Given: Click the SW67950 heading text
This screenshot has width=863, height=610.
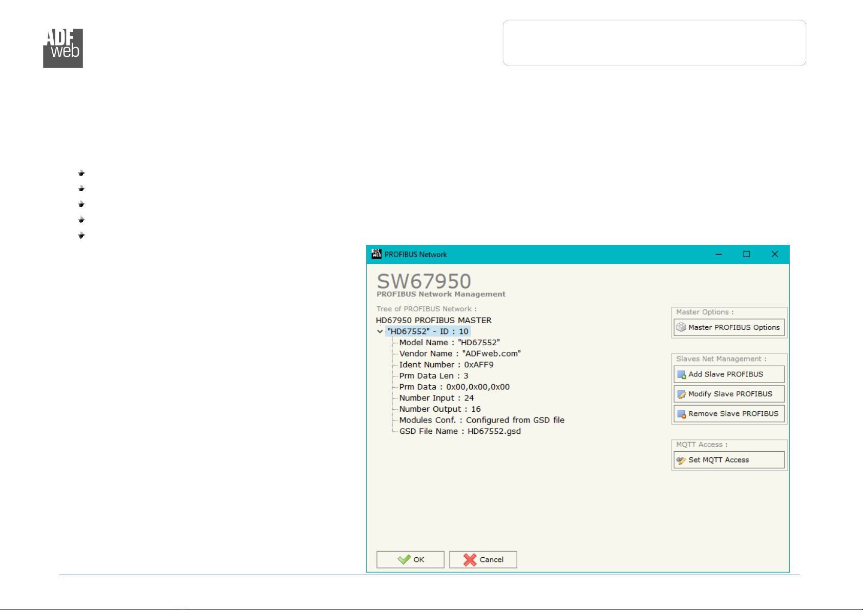Looking at the screenshot, I should click(x=424, y=281).
